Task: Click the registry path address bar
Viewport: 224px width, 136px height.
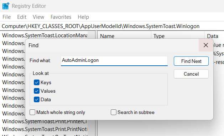Action: click(x=112, y=26)
